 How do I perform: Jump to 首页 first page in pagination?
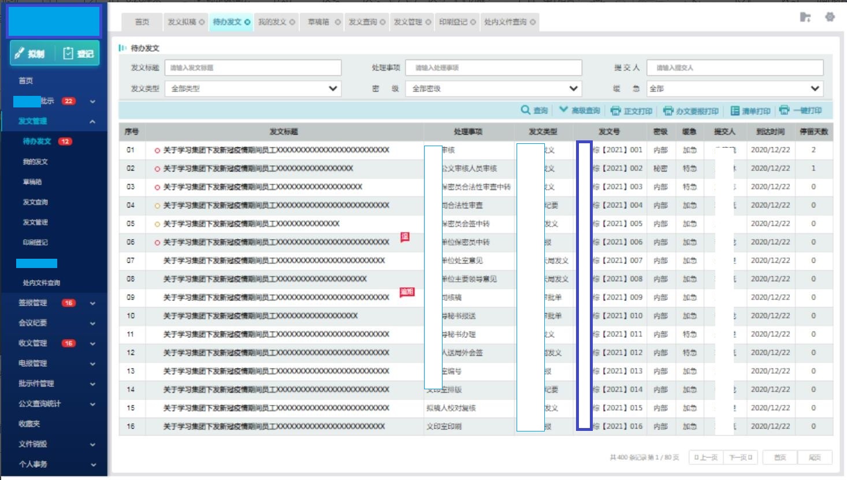point(780,457)
